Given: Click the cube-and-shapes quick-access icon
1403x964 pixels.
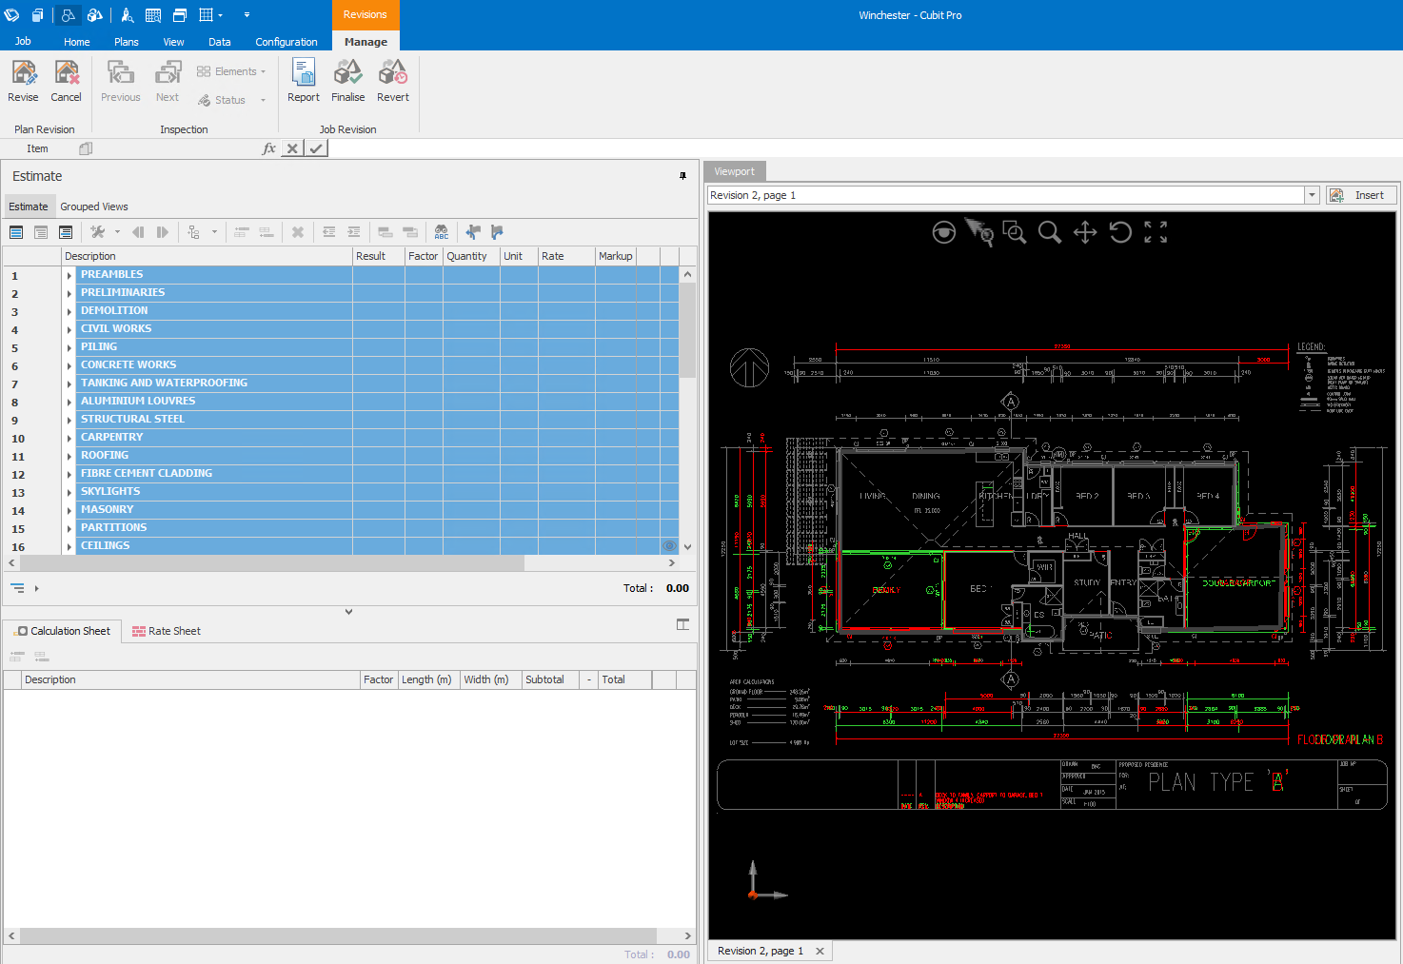Looking at the screenshot, I should tap(94, 15).
